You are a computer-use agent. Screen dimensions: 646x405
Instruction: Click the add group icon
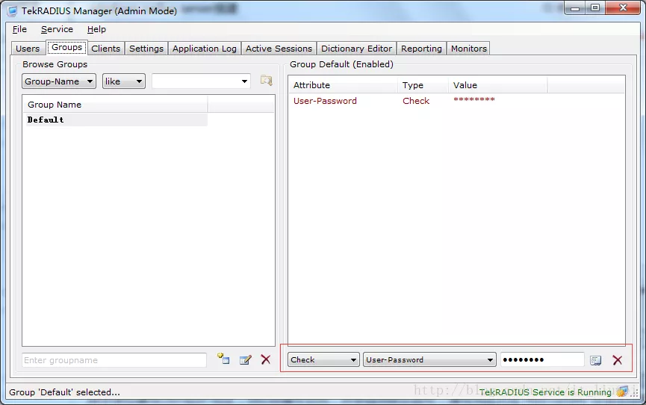click(x=223, y=359)
